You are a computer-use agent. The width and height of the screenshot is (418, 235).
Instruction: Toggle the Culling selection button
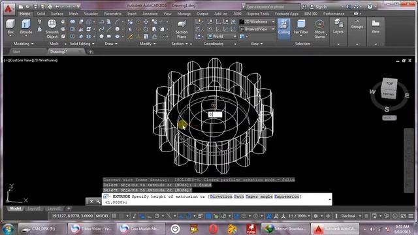coord(283,29)
